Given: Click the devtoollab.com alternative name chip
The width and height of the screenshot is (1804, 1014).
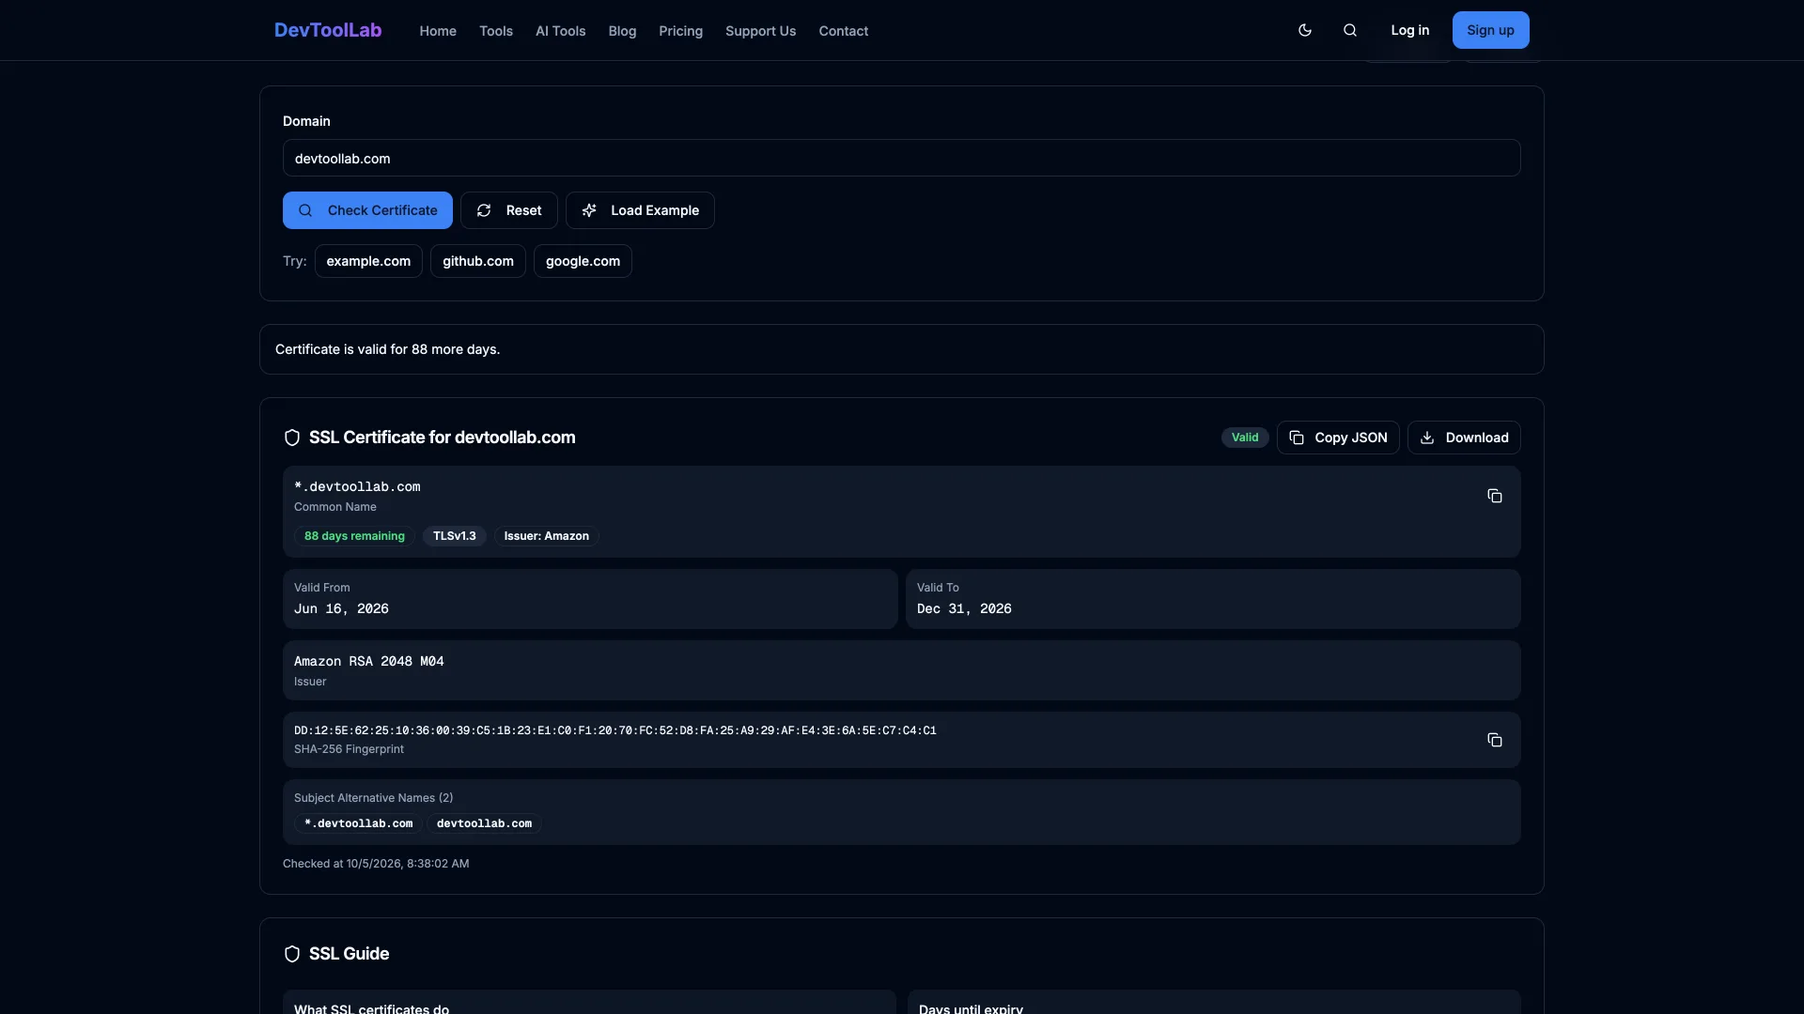Looking at the screenshot, I should pyautogui.click(x=484, y=823).
